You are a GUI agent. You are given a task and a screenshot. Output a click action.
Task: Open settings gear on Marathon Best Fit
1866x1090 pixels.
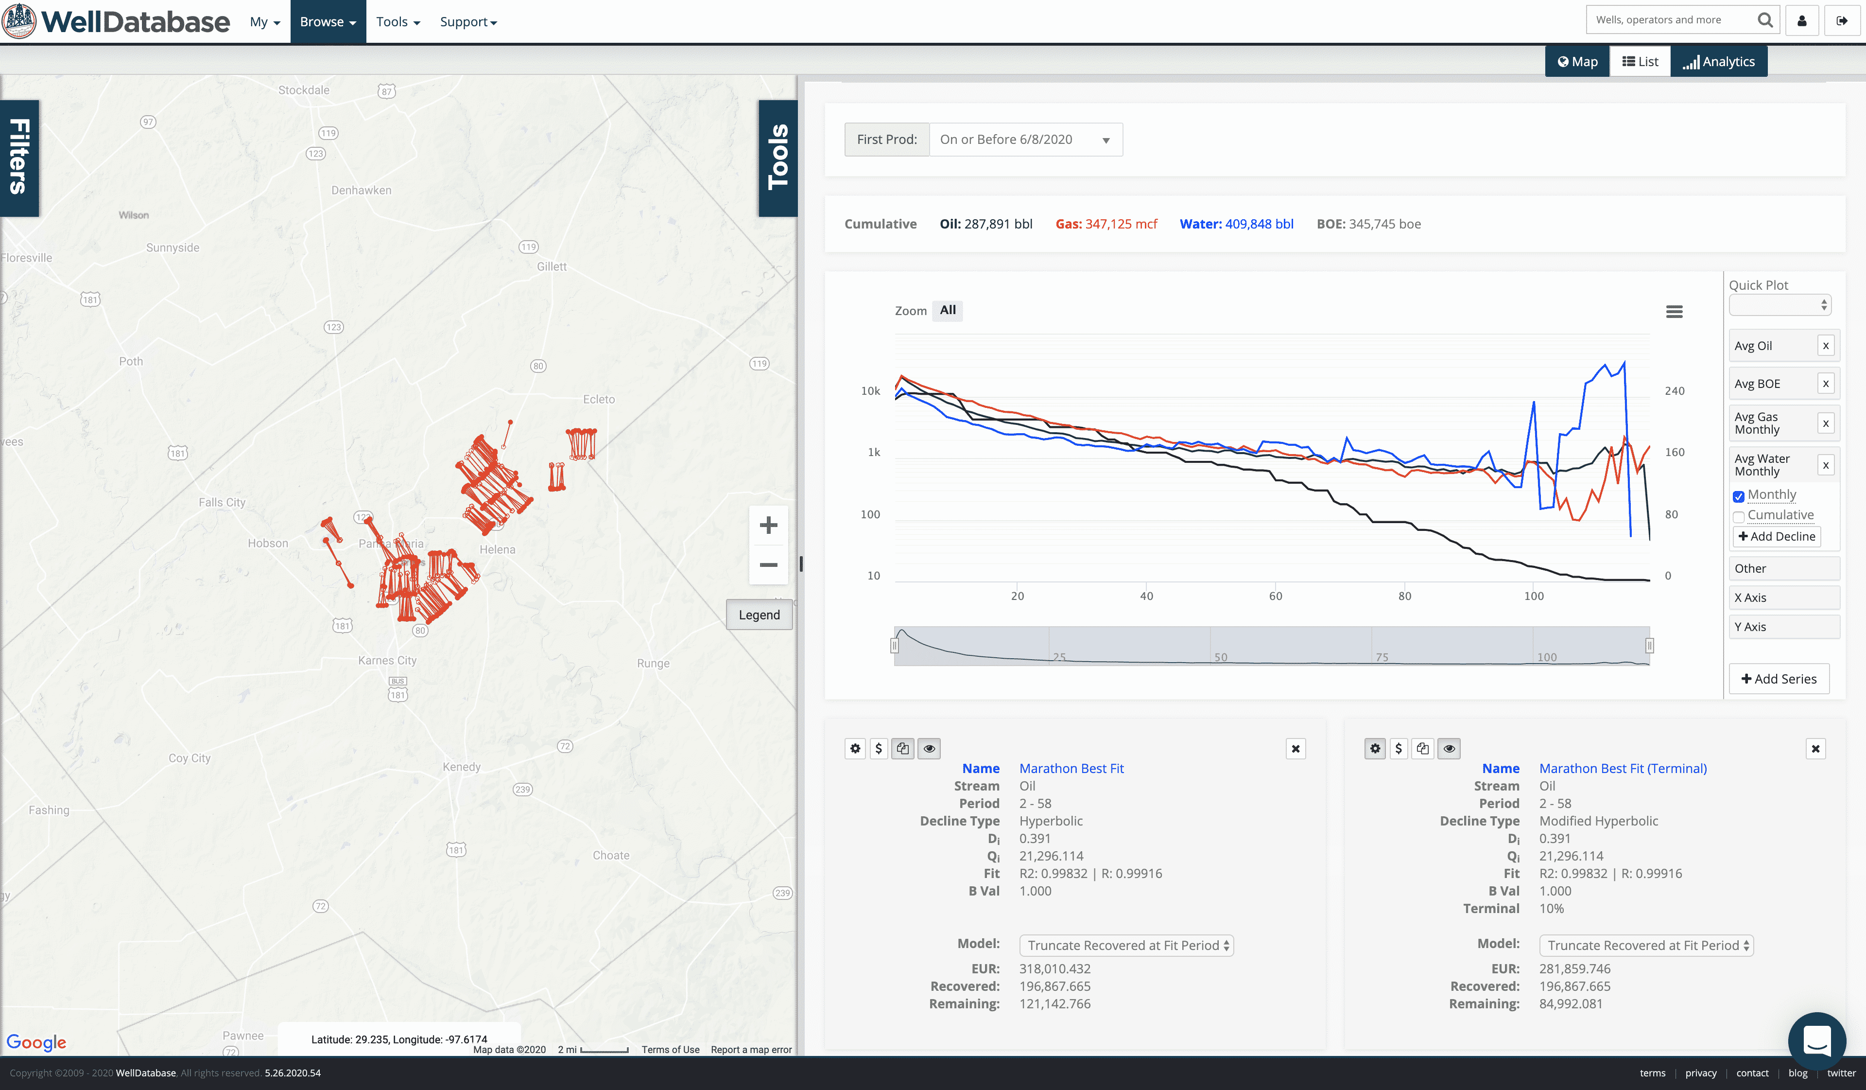(855, 748)
